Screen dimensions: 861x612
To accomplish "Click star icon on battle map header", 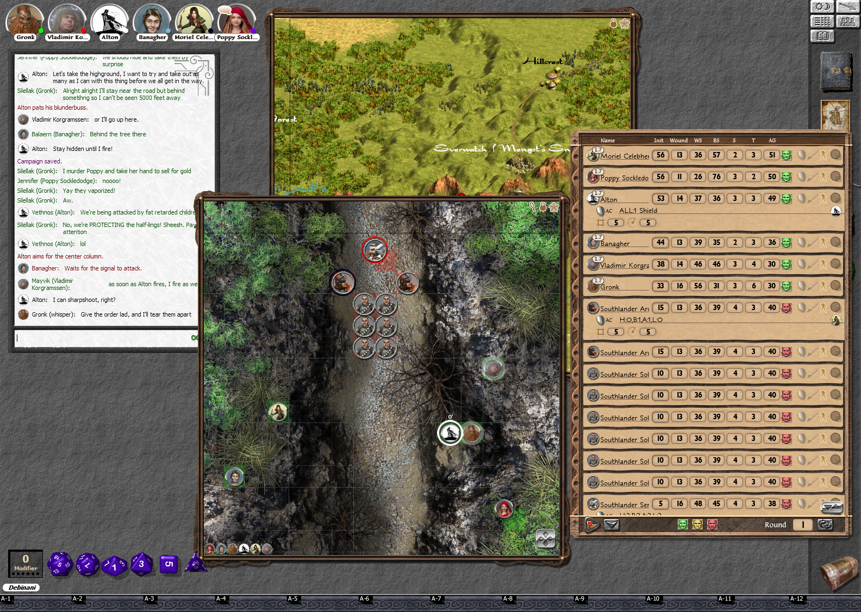I will 554,207.
